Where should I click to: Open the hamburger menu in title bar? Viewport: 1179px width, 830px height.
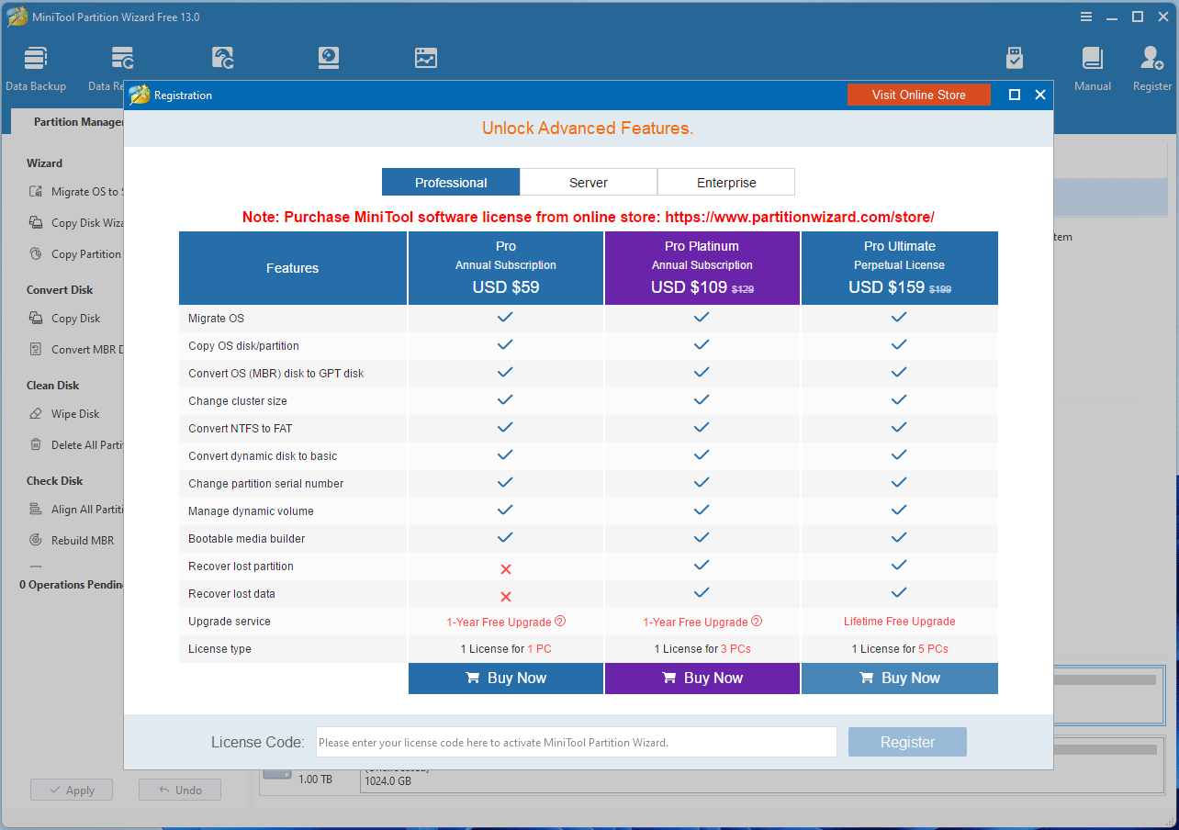tap(1086, 17)
